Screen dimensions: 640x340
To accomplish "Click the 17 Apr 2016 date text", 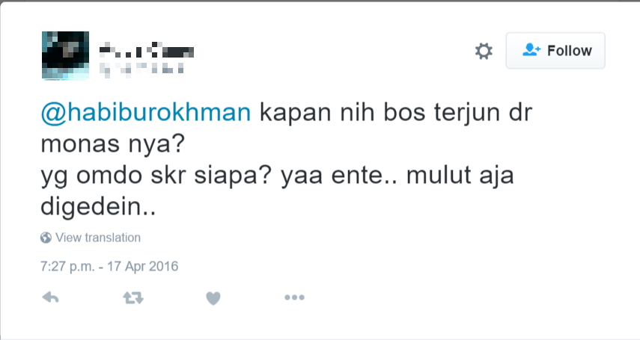I will [142, 267].
